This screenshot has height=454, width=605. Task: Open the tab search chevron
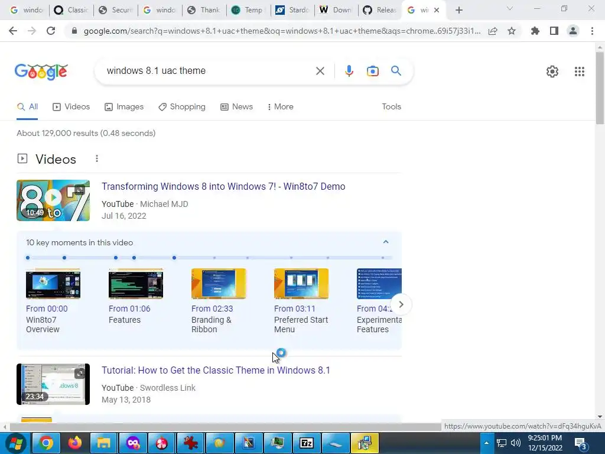510,8
